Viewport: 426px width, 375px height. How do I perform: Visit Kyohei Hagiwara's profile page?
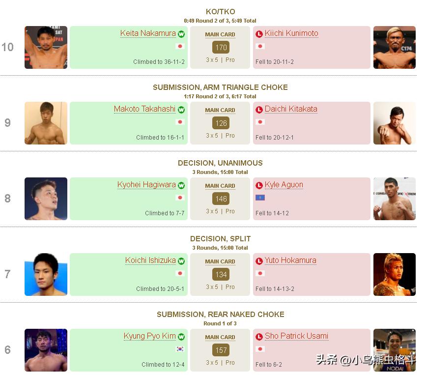click(146, 185)
